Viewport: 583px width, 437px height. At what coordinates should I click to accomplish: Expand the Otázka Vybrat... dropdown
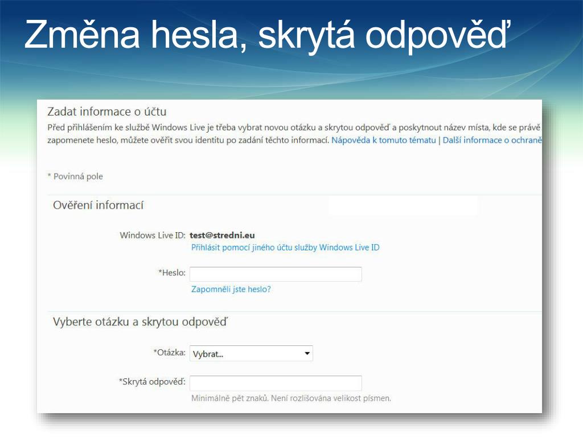pos(251,353)
